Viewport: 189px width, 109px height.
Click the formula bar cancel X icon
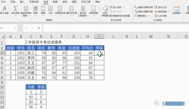pyautogui.click(x=26, y=28)
